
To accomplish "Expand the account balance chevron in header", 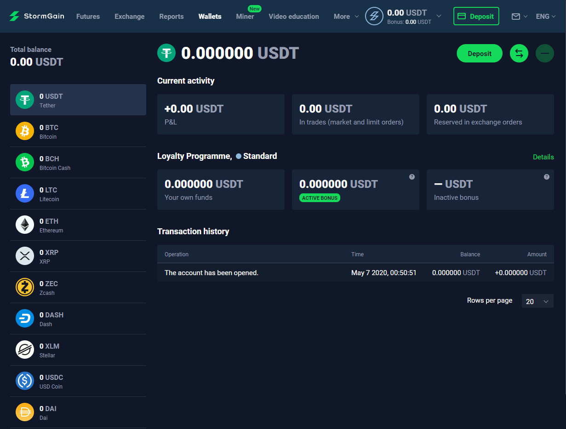I will (x=439, y=16).
